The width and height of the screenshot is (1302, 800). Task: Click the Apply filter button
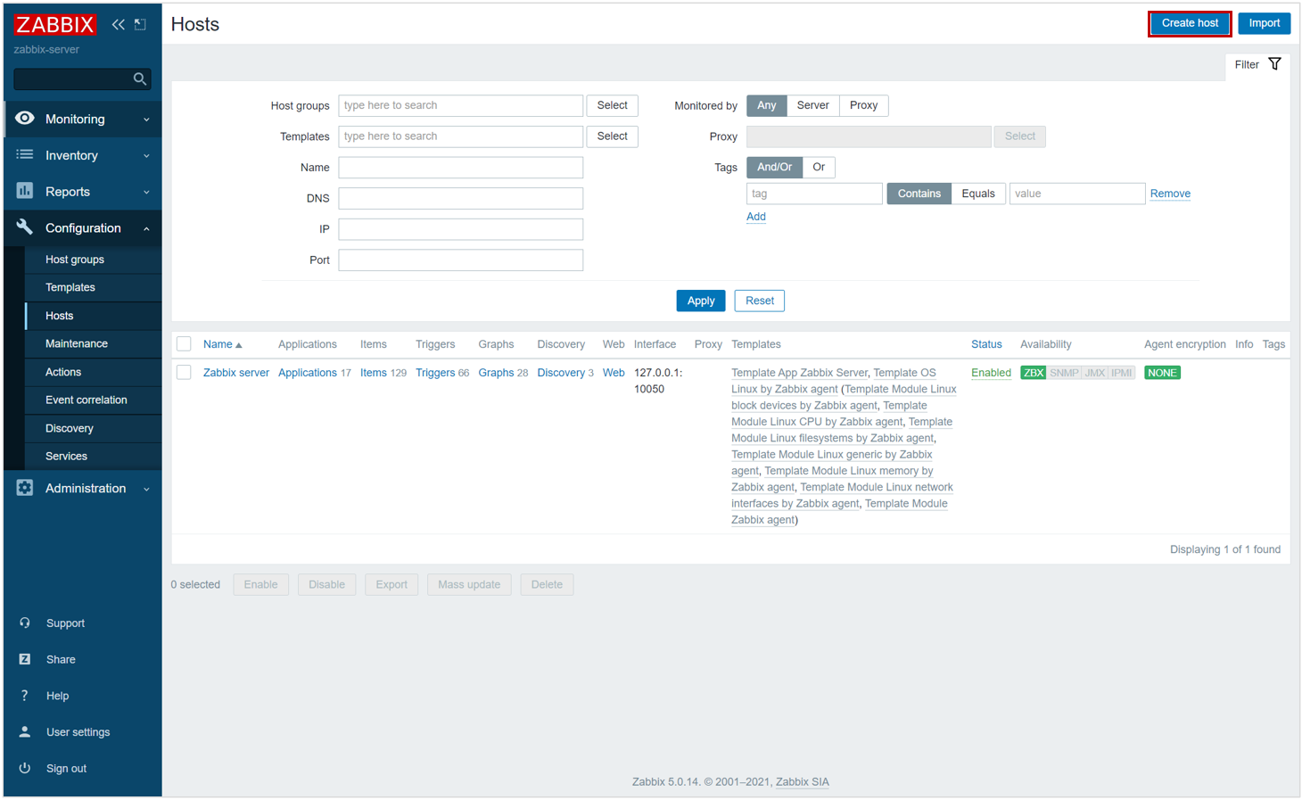pos(701,301)
